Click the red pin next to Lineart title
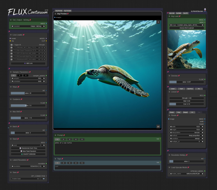This screenshot has height=190, width=217. click(178, 92)
